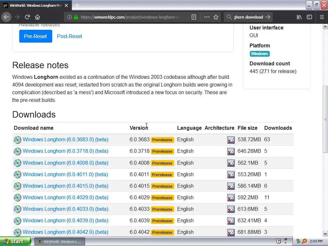Minimize the browser window
The height and width of the screenshot is (246, 328).
point(309,5)
